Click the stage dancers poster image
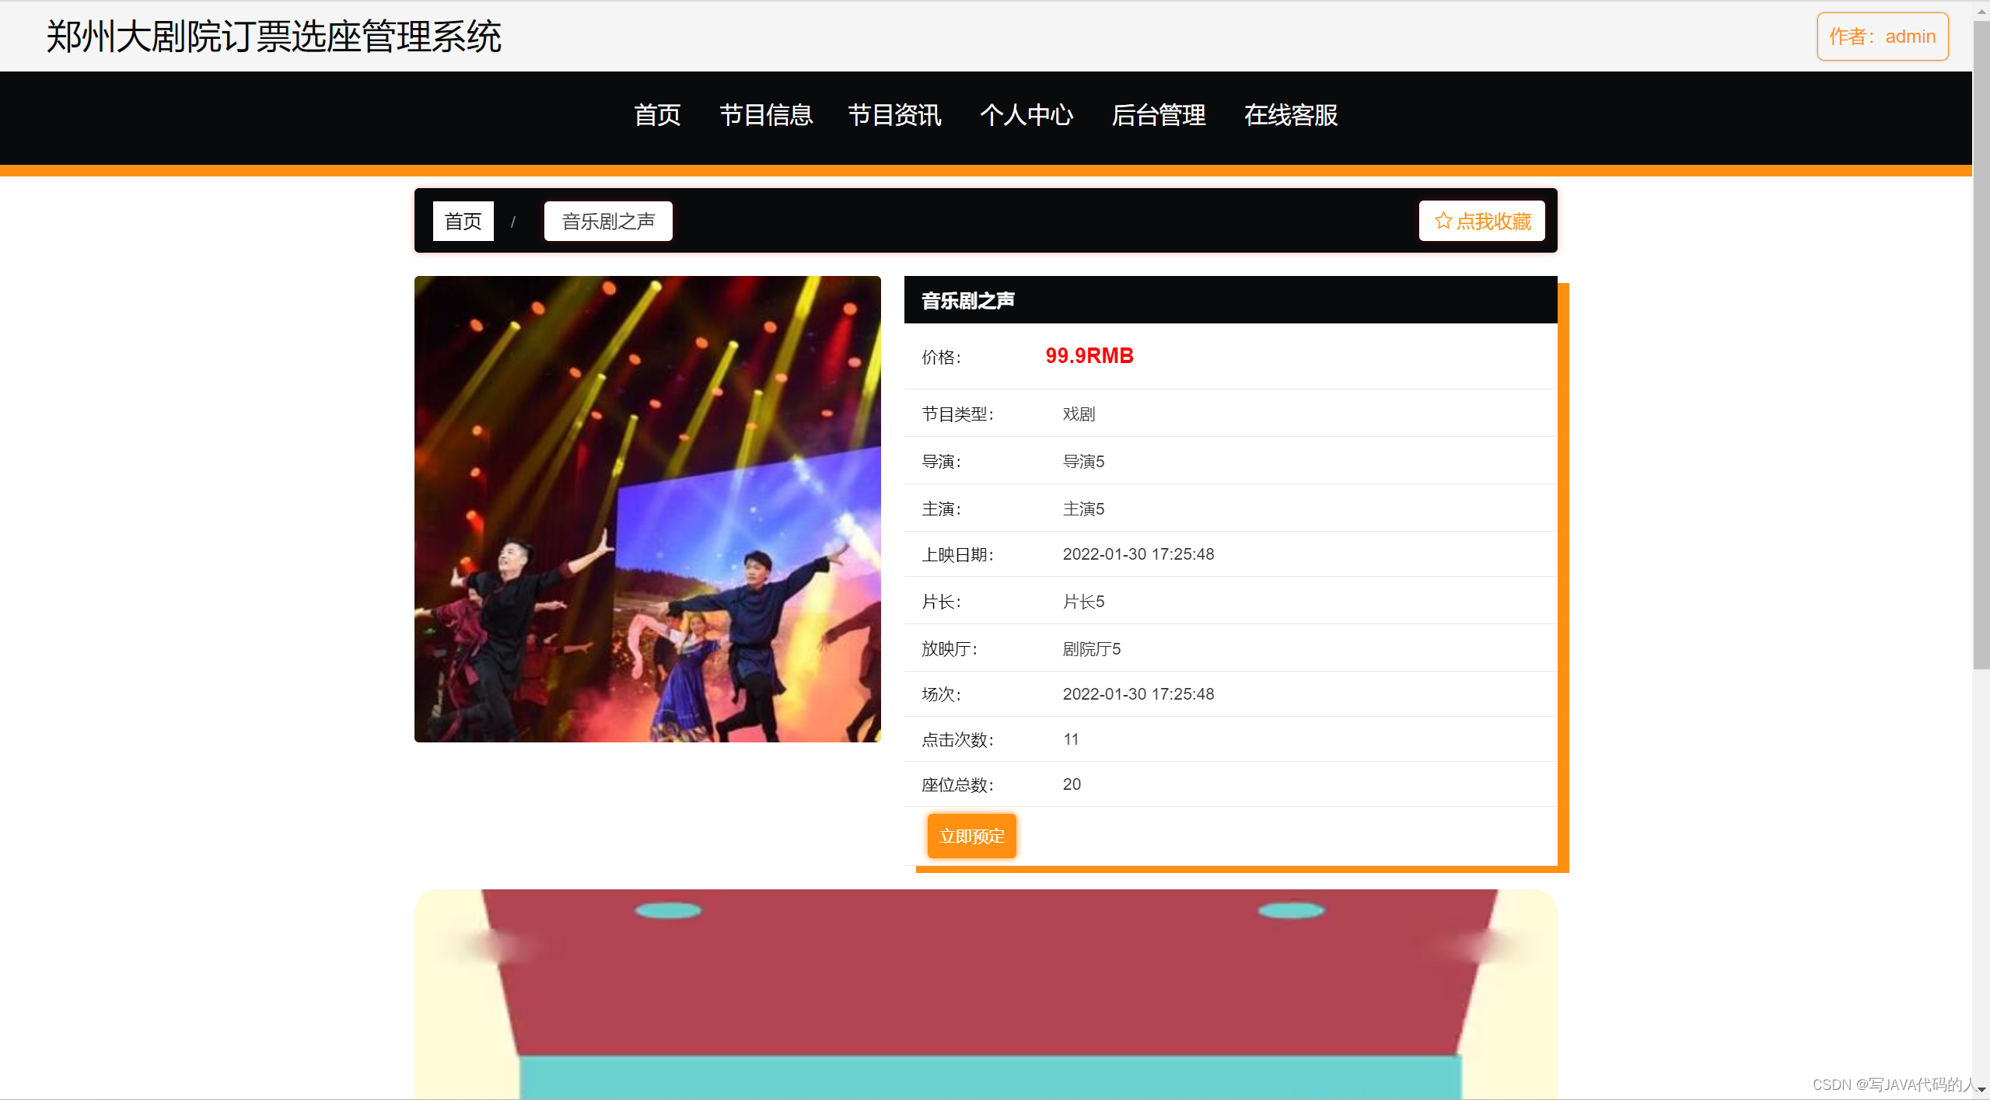 [647, 509]
